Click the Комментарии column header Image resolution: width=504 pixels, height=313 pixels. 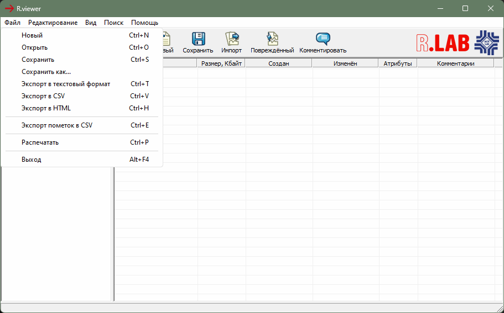coord(455,63)
